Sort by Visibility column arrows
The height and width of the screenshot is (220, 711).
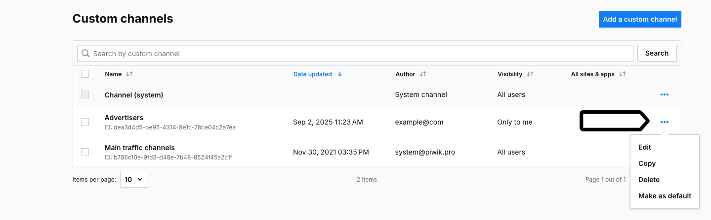click(x=530, y=74)
